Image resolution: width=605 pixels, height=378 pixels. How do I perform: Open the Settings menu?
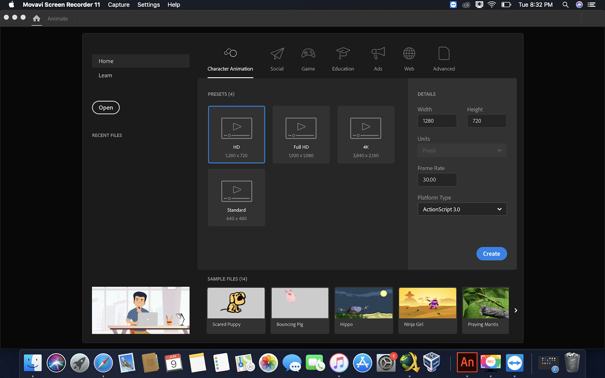coord(149,5)
